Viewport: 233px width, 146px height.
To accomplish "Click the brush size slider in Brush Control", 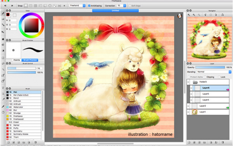I will coord(22,68).
